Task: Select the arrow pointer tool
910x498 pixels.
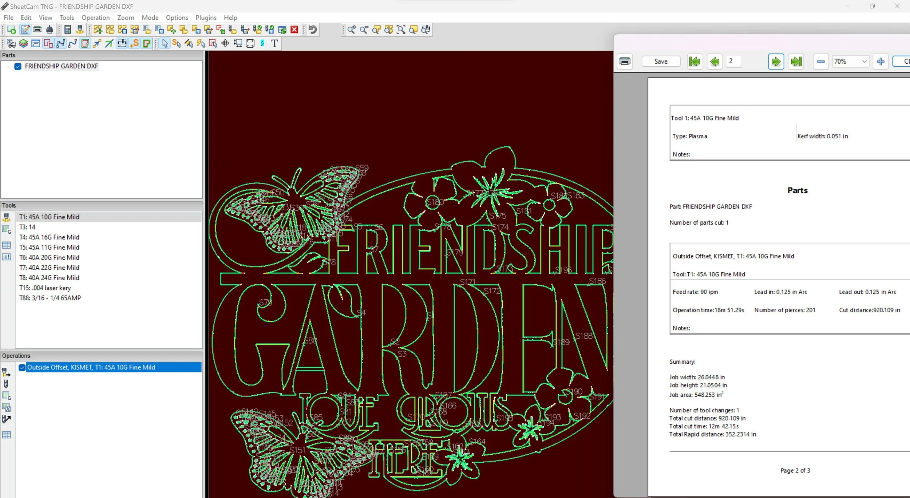Action: 165,43
